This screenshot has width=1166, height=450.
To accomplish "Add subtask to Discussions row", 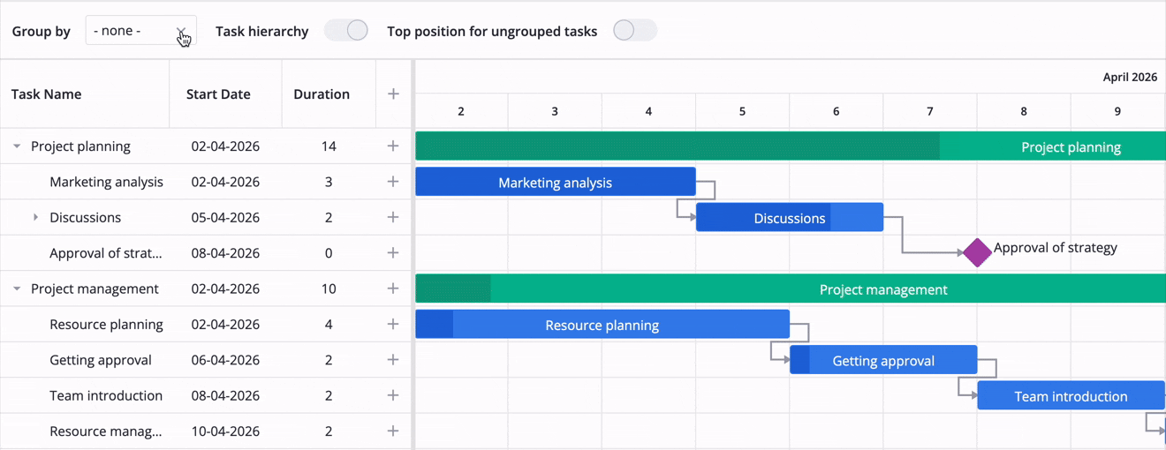I will click(394, 217).
